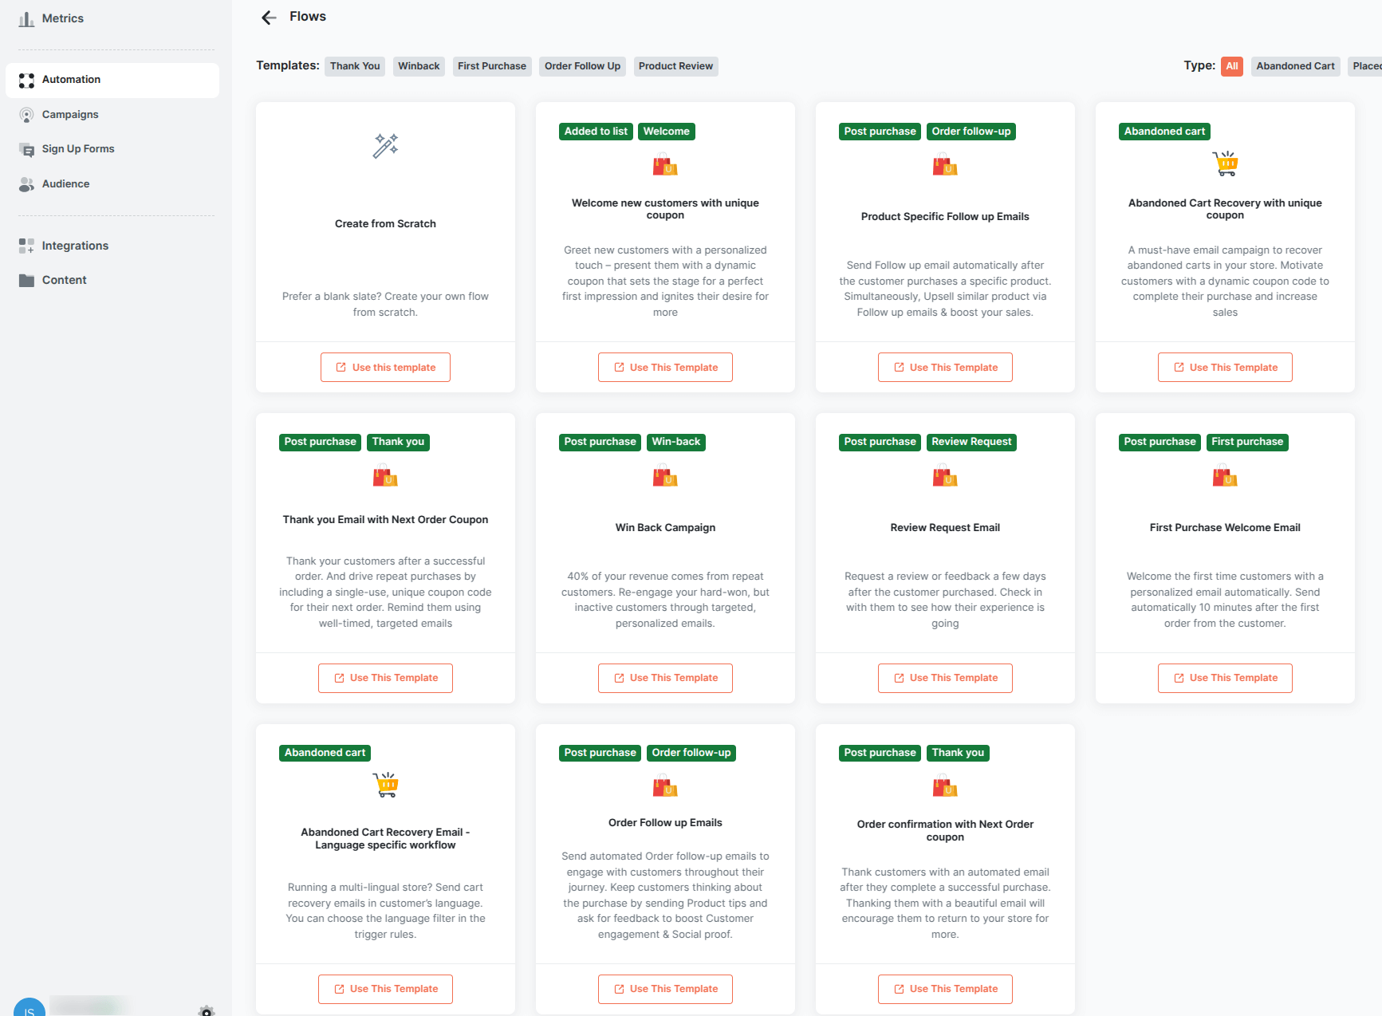Select the Metrics bar chart icon
Screen dimensions: 1382x1016
(26, 18)
